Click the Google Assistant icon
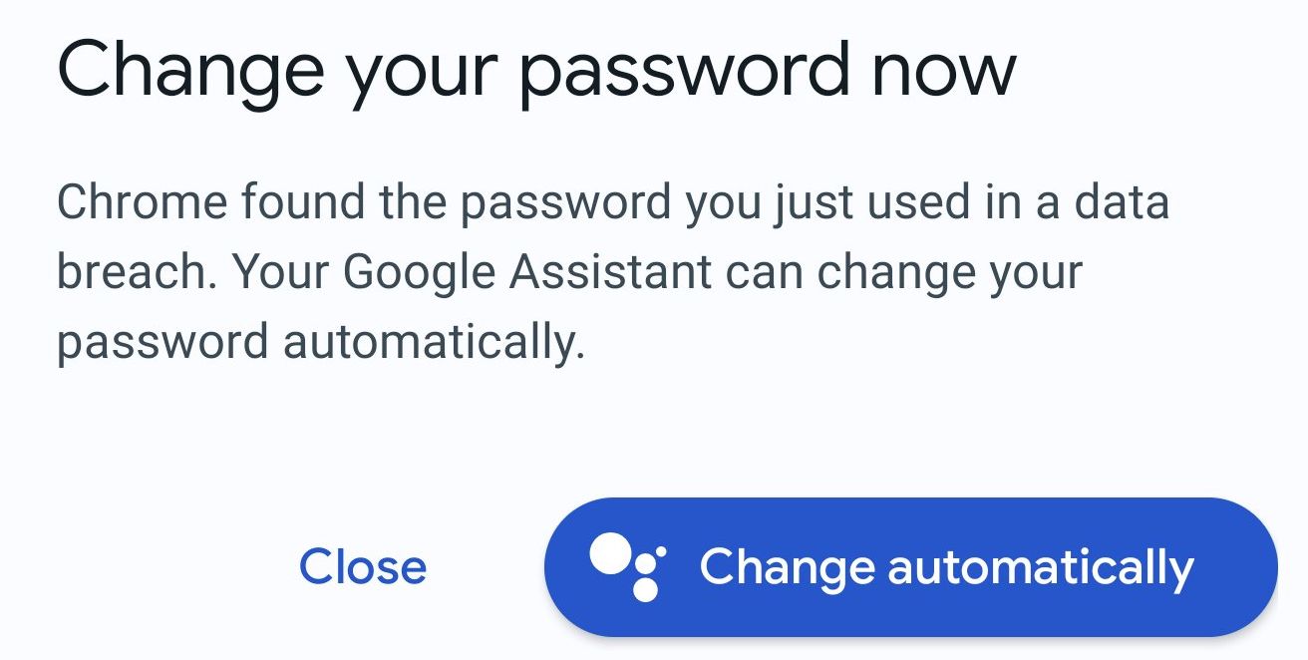1308x660 pixels. coord(628,566)
